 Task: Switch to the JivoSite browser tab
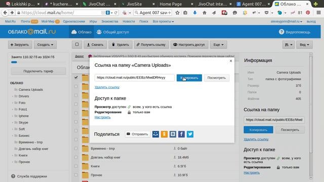coord(138,4)
